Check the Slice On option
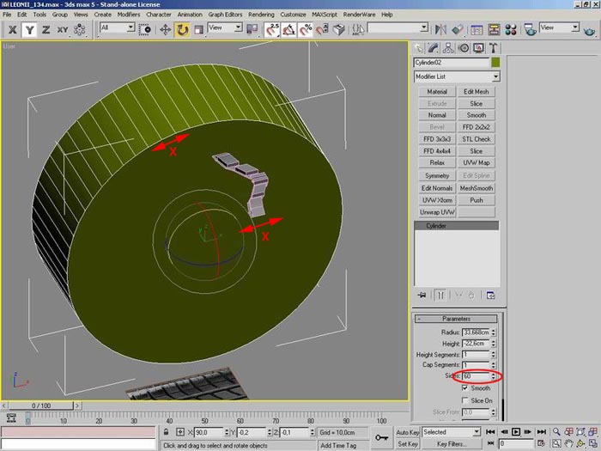Screen dimensions: 601x451 click(x=464, y=400)
